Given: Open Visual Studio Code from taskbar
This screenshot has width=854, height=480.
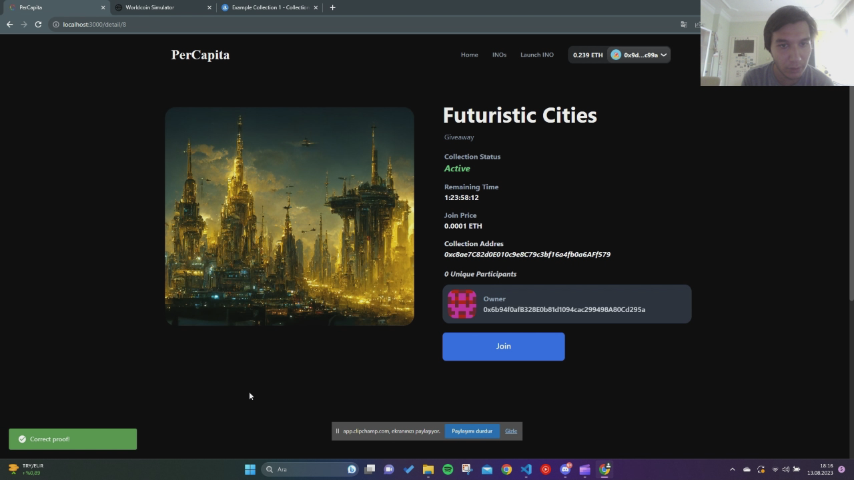Looking at the screenshot, I should pyautogui.click(x=526, y=469).
